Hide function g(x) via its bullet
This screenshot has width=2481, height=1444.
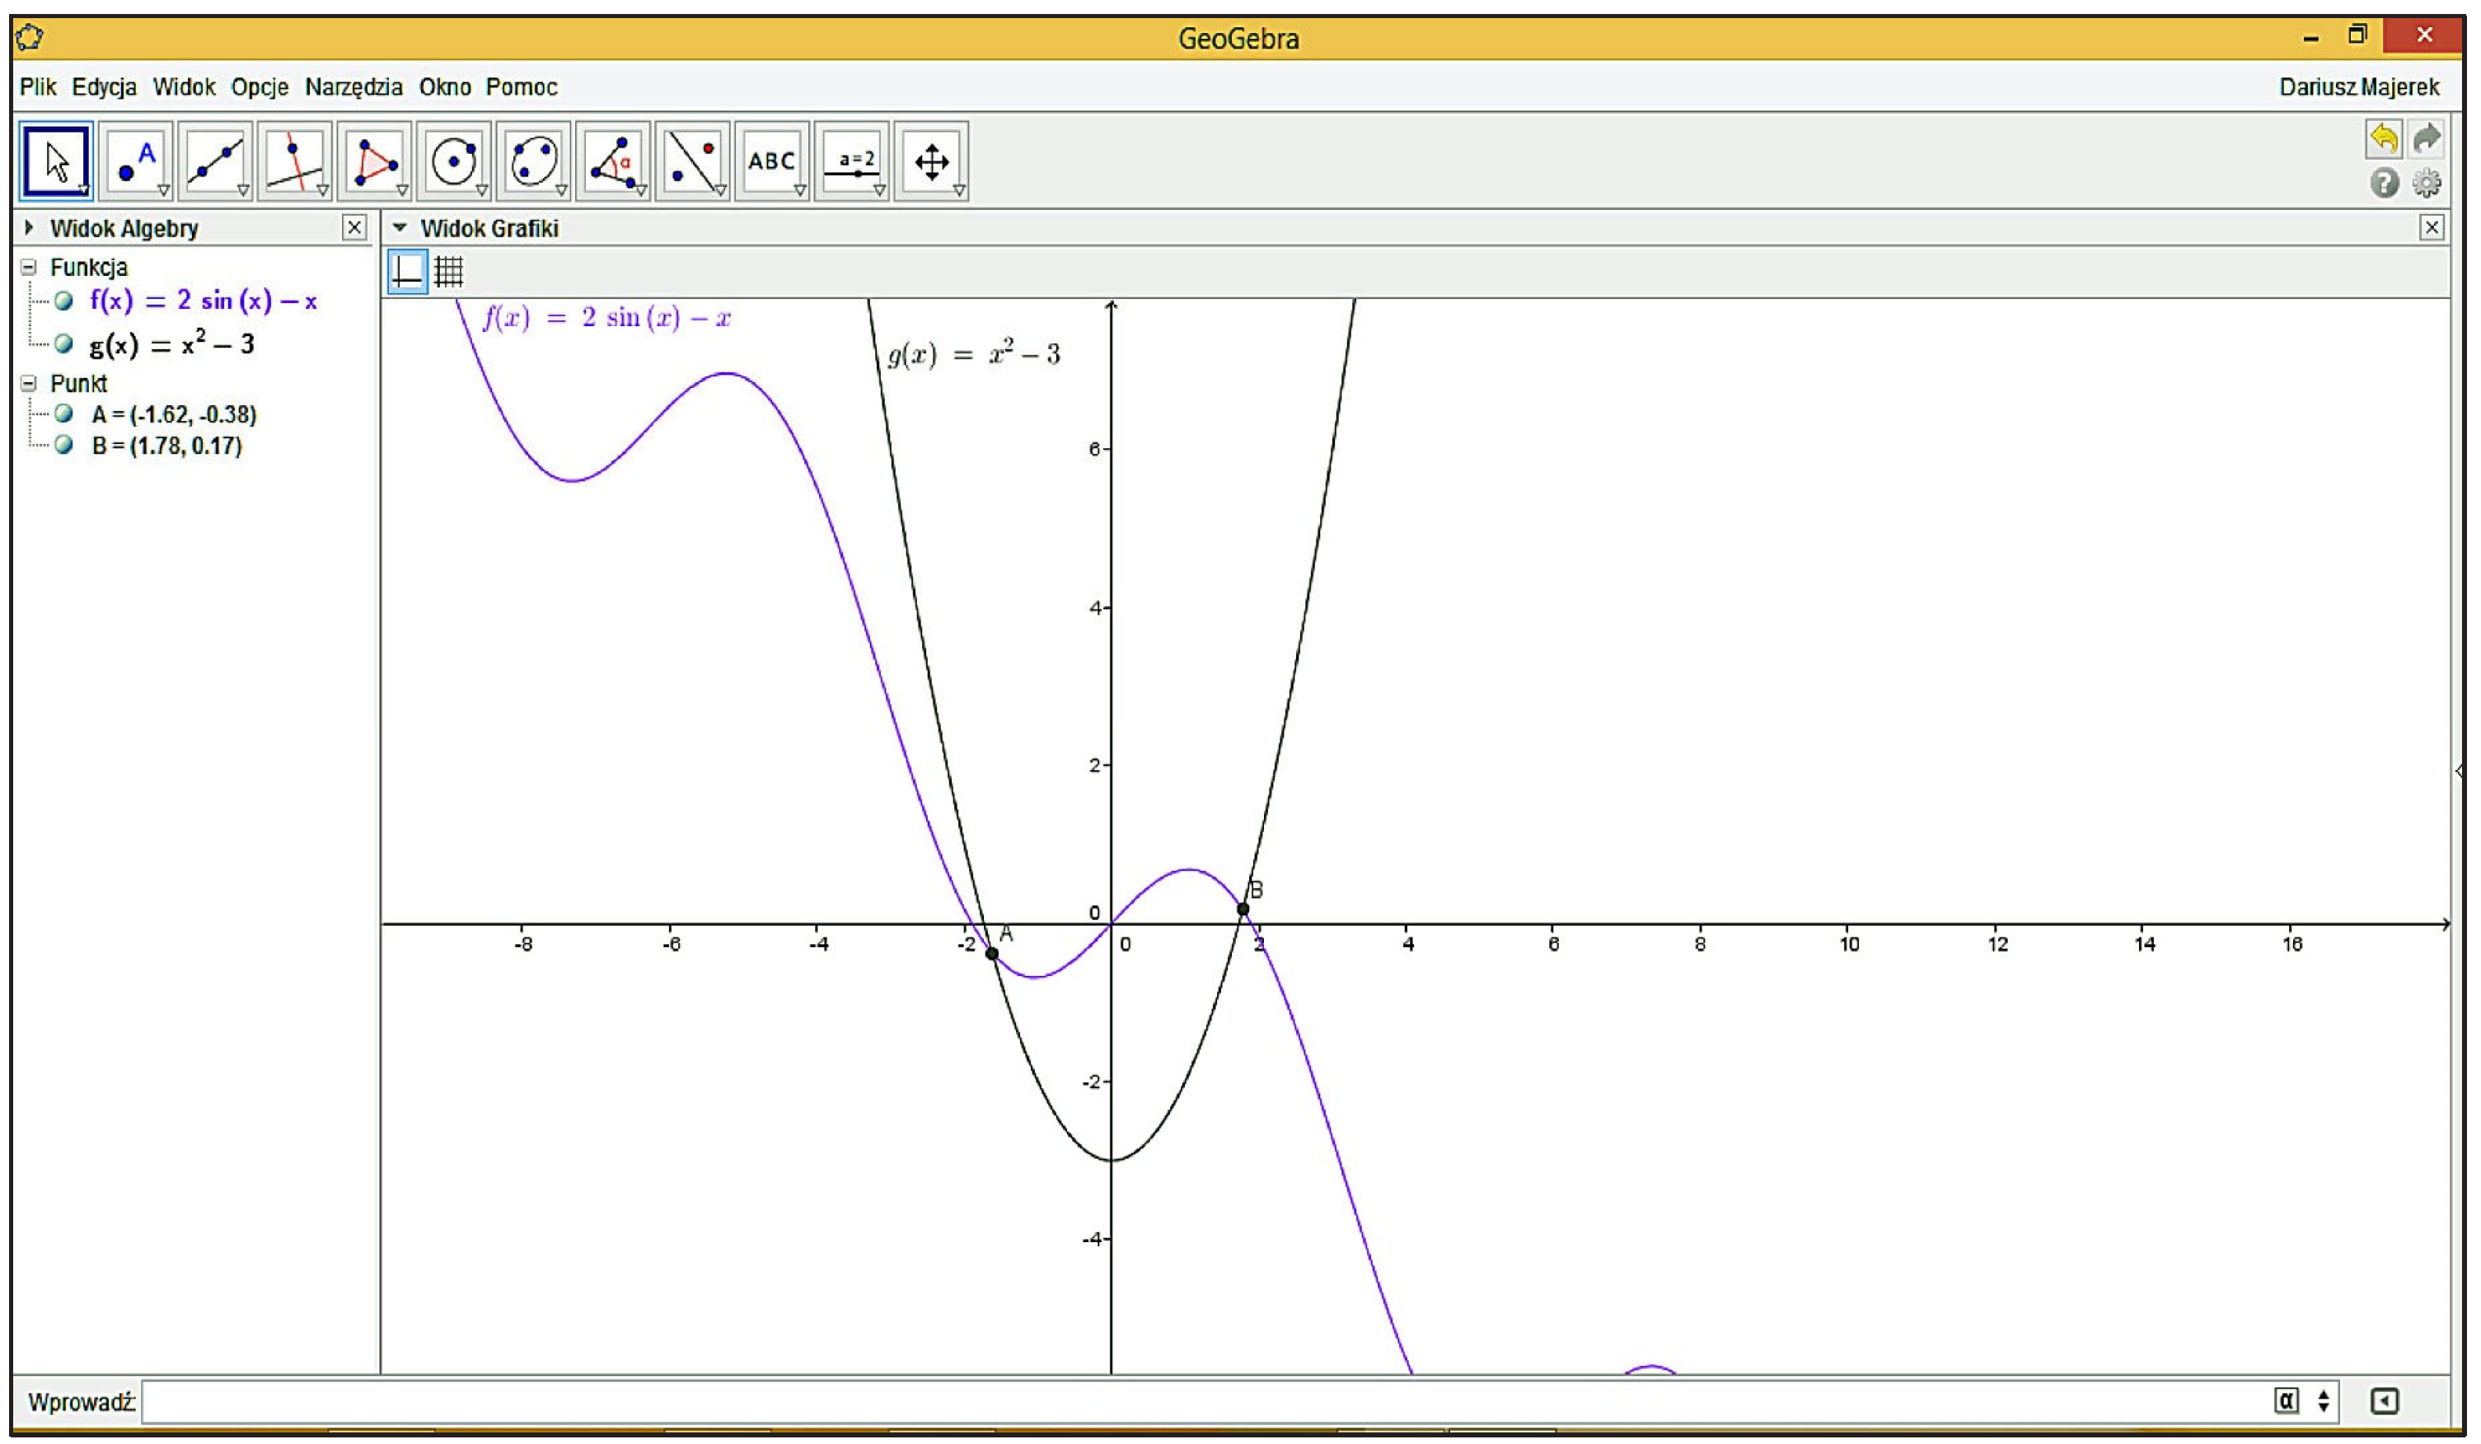pyautogui.click(x=64, y=343)
